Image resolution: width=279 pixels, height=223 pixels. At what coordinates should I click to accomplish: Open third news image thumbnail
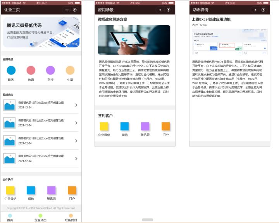point(9,141)
